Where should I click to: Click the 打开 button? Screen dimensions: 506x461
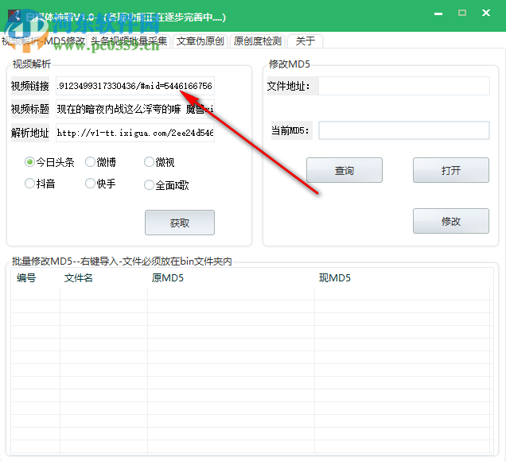pyautogui.click(x=451, y=170)
